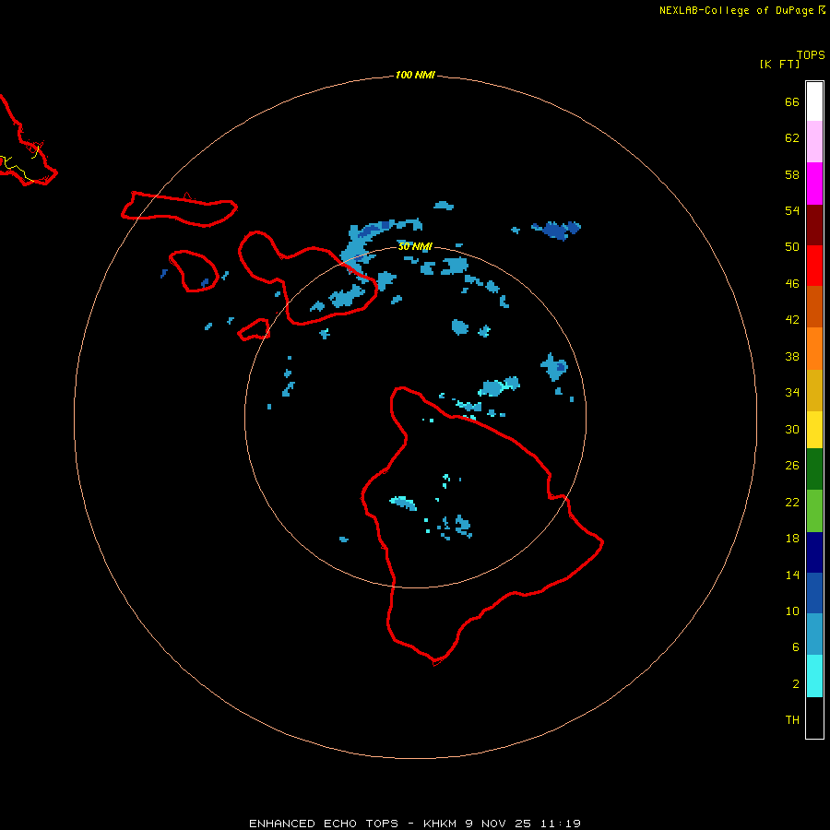Click the small round island outline with blue echo
This screenshot has height=830, width=830.
194,271
